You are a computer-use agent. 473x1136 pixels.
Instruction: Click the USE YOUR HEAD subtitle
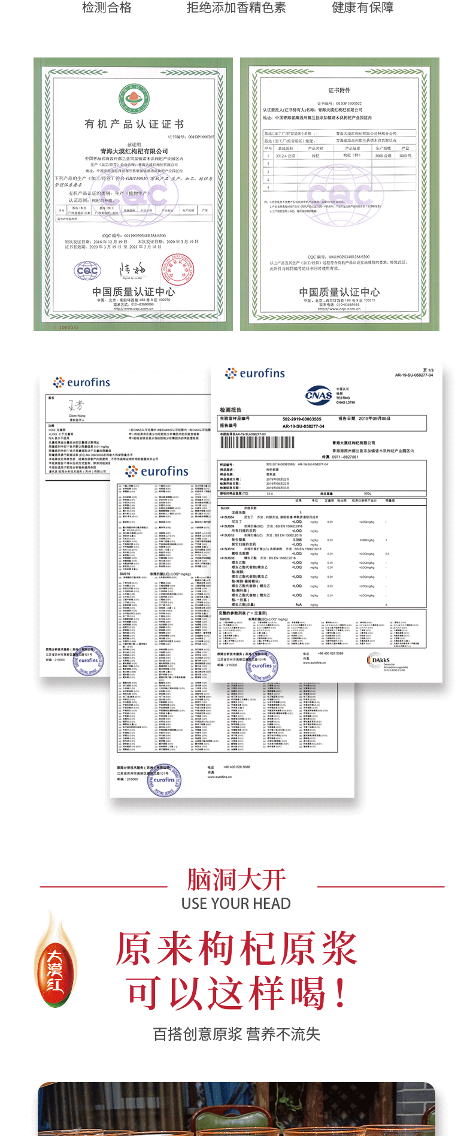point(236,904)
